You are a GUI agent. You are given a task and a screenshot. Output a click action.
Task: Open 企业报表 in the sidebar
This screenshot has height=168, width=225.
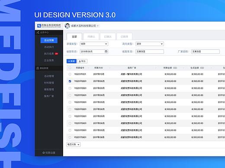click(49, 60)
